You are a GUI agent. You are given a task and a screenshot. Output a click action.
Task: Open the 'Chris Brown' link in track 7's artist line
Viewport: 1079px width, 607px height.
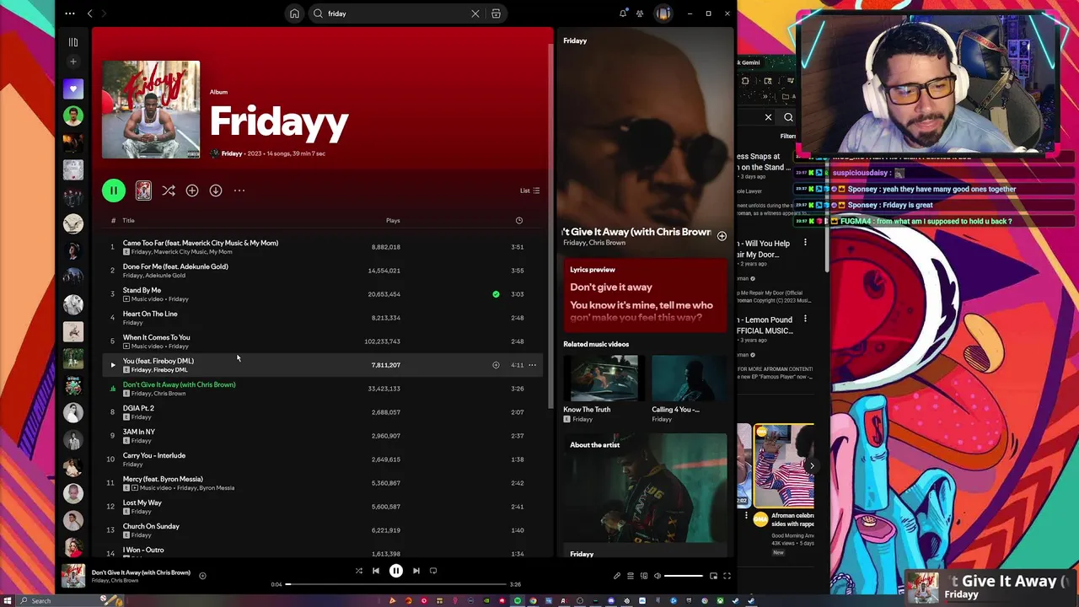click(170, 394)
